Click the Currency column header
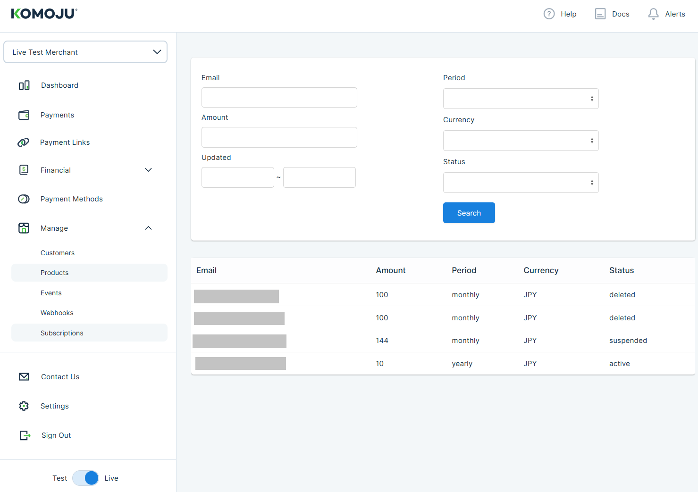The image size is (698, 492). coord(541,270)
